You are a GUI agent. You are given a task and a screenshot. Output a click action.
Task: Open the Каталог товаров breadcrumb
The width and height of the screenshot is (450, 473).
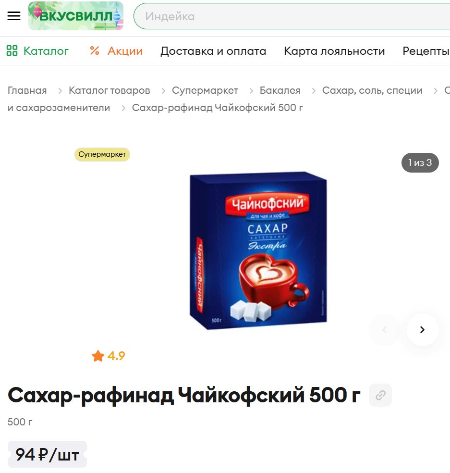tap(109, 90)
